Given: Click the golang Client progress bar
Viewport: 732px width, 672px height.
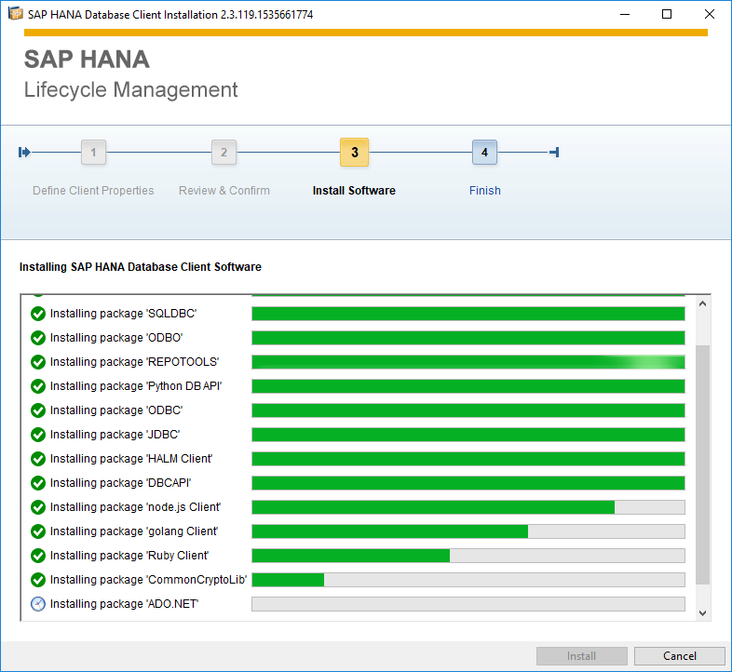Looking at the screenshot, I should coord(468,531).
